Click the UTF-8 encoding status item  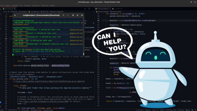[x=154, y=110]
